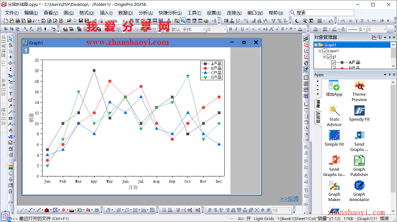Image resolution: width=397 pixels, height=222 pixels.
Task: Launch the Simple Fit app
Action: point(334,139)
